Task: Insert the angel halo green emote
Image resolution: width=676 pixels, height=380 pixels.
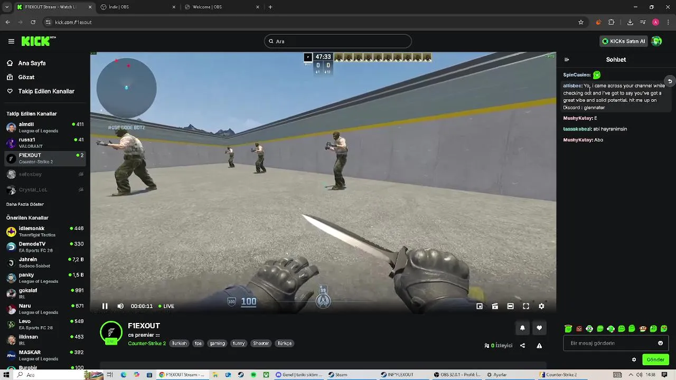Action: coord(568,329)
